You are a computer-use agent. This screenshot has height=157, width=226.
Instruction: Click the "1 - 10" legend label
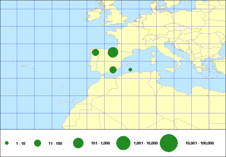click(x=20, y=144)
